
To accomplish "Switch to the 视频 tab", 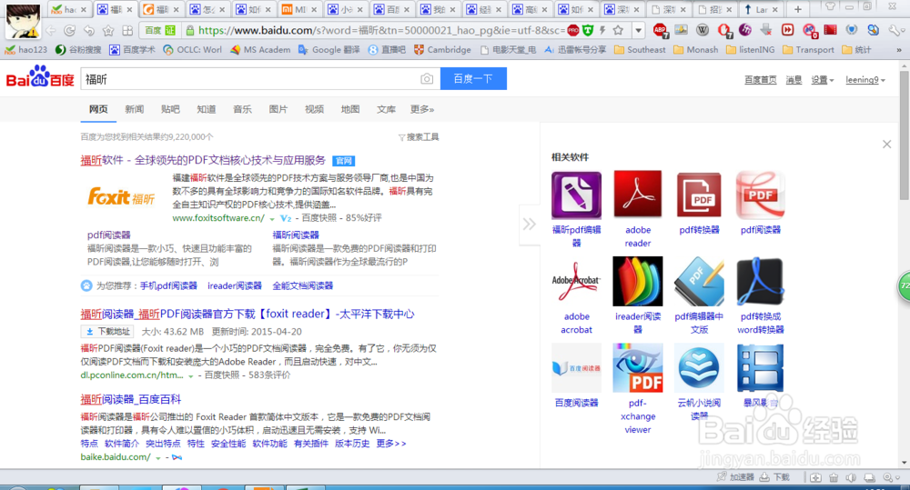I will click(314, 109).
